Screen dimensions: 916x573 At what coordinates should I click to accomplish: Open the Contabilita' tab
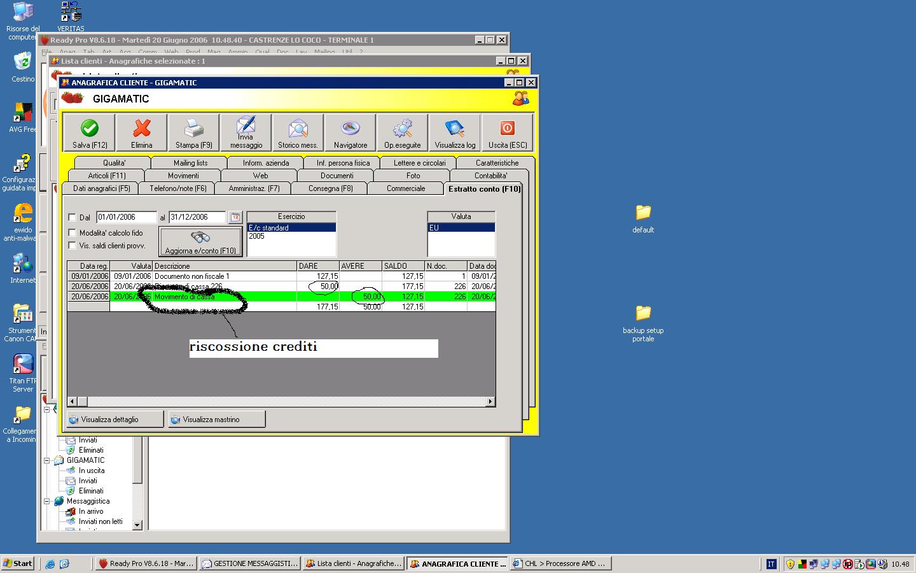point(490,176)
